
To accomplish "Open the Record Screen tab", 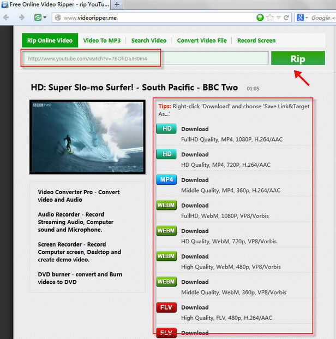I will coord(256,40).
